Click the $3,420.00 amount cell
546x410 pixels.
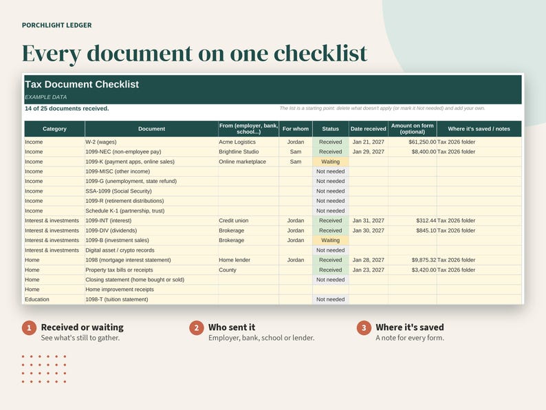click(413, 270)
